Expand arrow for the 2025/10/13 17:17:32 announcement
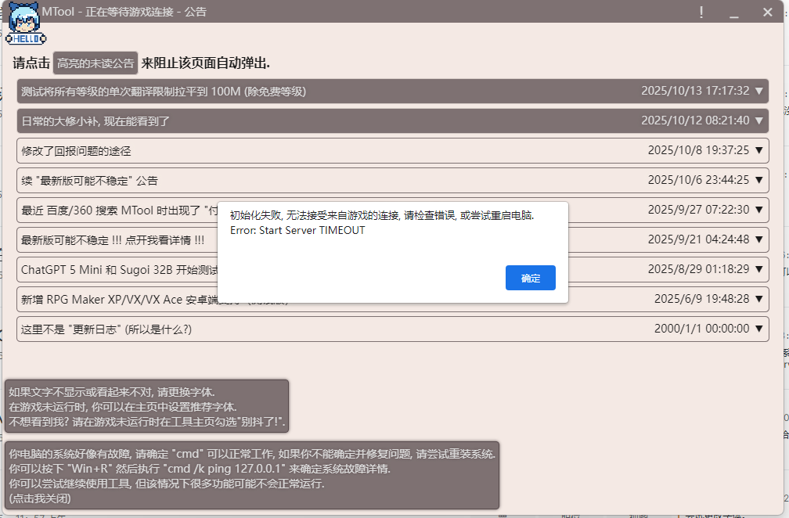This screenshot has height=518, width=789. 758,92
